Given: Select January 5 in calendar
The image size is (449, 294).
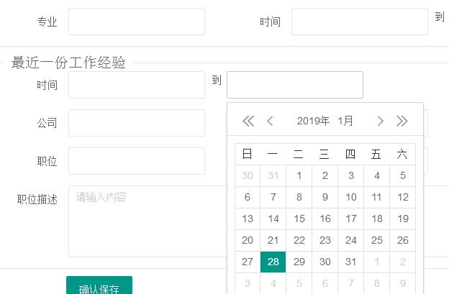Looking at the screenshot, I should 403,175.
